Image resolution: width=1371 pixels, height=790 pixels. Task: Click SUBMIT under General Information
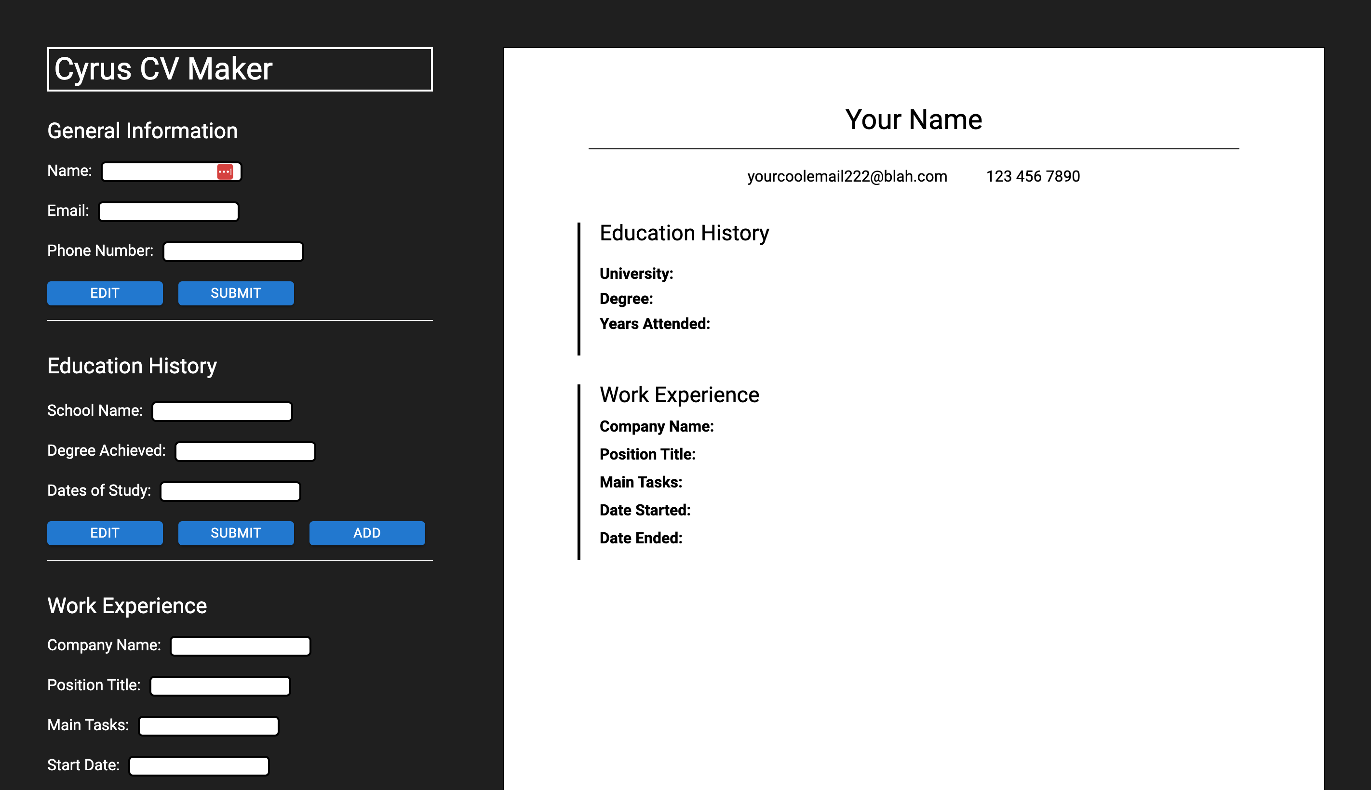[236, 293]
